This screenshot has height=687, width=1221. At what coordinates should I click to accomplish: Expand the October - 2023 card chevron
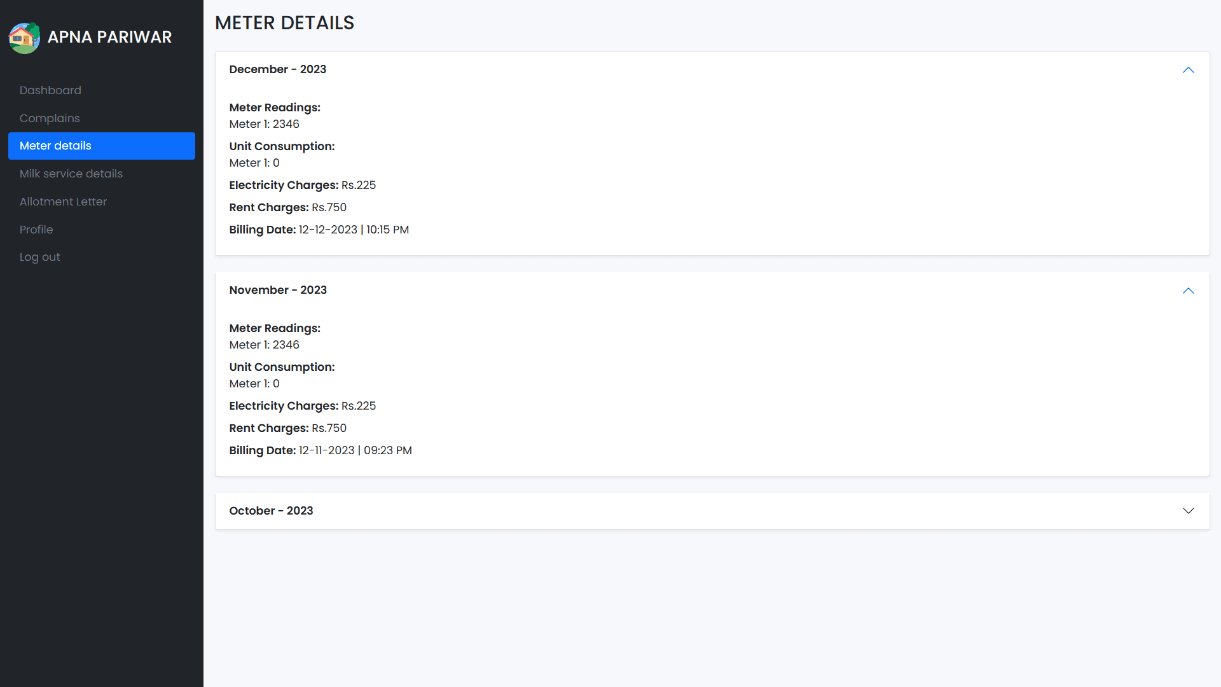point(1188,511)
